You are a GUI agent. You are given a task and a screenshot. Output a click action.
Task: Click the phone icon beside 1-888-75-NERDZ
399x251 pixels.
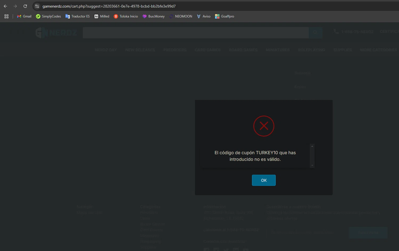(336, 32)
